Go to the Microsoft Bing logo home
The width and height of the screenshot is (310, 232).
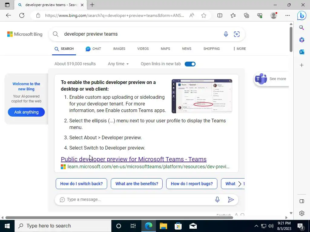[25, 34]
